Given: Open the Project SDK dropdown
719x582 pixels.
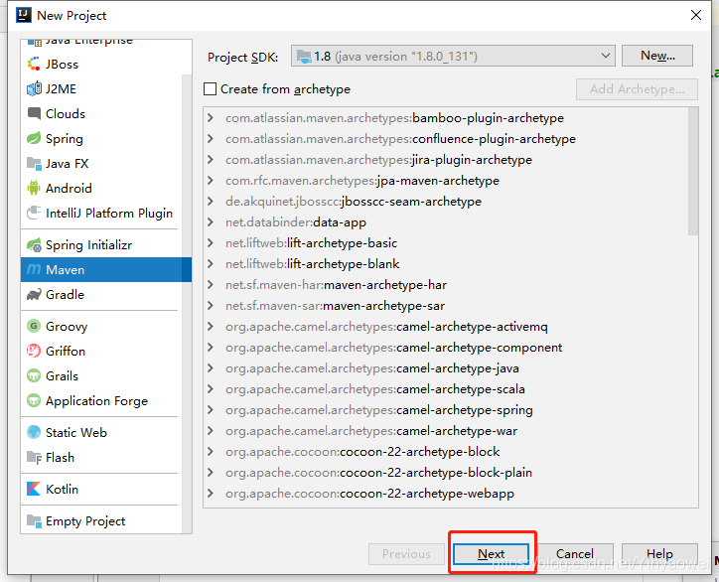Looking at the screenshot, I should [453, 56].
